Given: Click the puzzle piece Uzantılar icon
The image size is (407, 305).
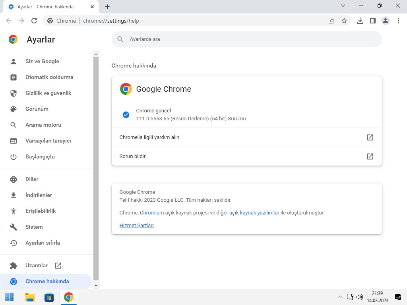Looking at the screenshot, I should tap(14, 266).
